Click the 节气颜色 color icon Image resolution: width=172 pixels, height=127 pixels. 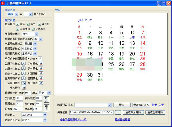24,88
